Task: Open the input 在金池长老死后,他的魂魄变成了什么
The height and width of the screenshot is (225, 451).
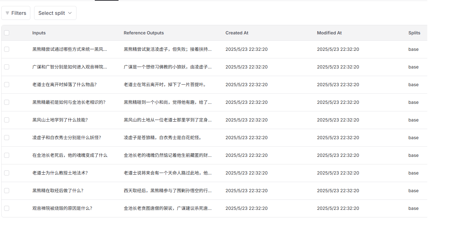Action: 70,155
